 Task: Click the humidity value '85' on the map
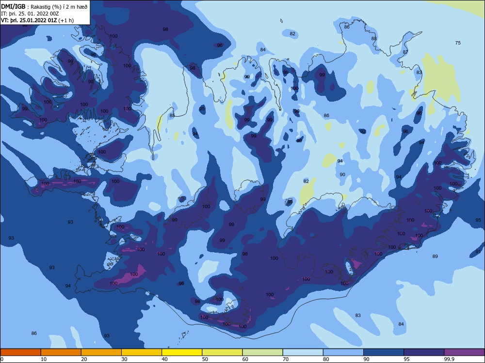[172, 116]
